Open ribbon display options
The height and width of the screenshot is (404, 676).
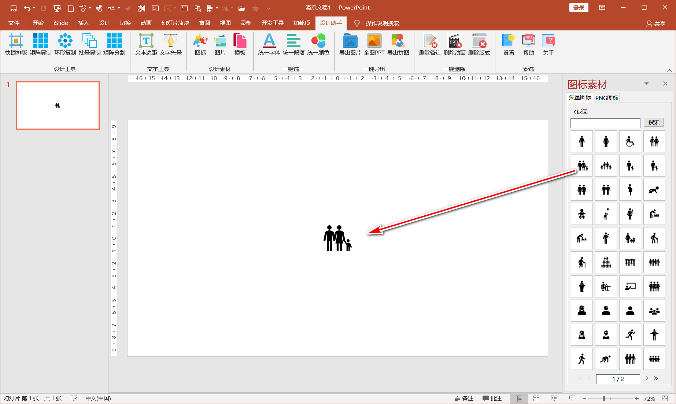click(602, 7)
